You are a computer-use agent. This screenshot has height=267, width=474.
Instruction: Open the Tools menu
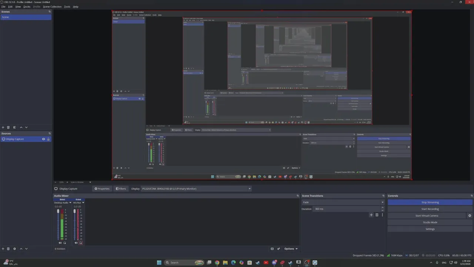click(x=67, y=7)
